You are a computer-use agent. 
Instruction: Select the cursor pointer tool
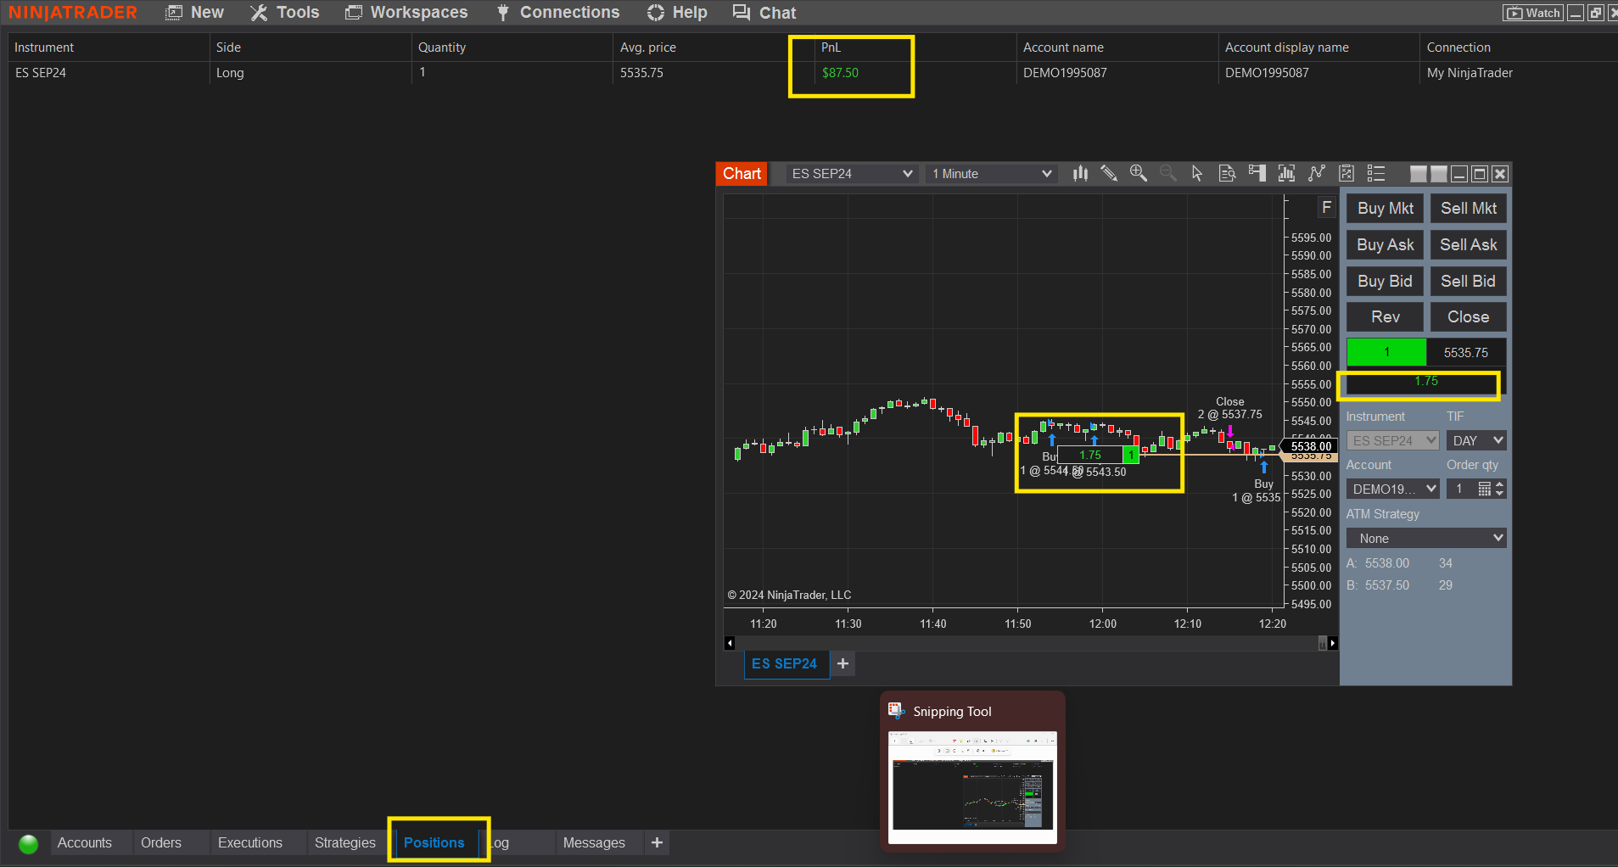pos(1197,174)
